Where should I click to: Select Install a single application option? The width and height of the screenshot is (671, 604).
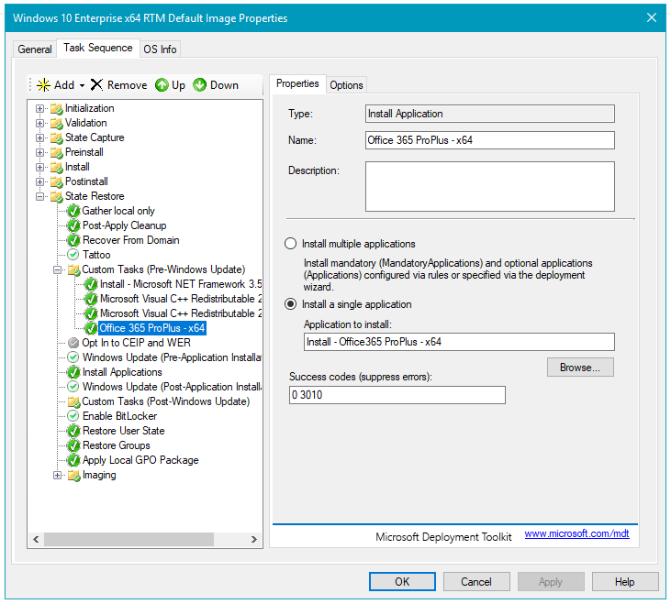point(291,304)
